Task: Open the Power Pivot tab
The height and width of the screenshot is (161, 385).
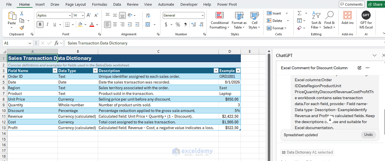Action: point(227,4)
